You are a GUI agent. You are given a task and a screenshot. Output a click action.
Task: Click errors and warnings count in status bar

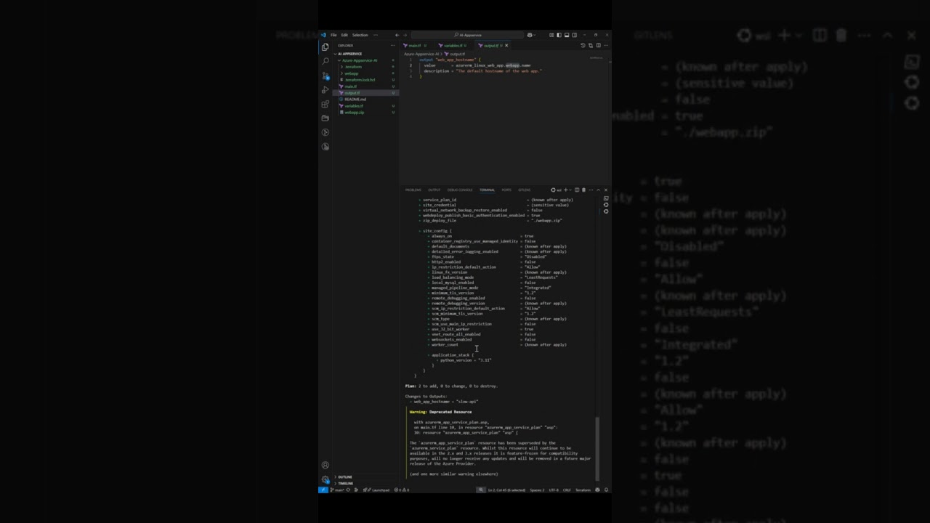click(x=402, y=490)
